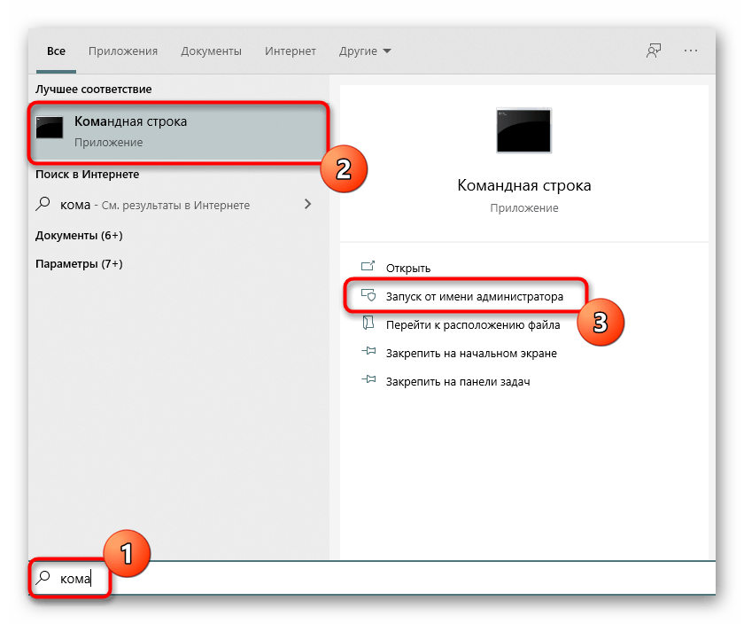Image resolution: width=744 pixels, height=624 pixels.
Task: Select the Документы tab
Action: click(211, 51)
